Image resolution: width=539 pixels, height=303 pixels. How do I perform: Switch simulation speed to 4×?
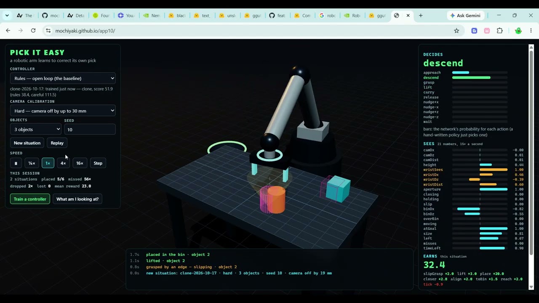63,163
